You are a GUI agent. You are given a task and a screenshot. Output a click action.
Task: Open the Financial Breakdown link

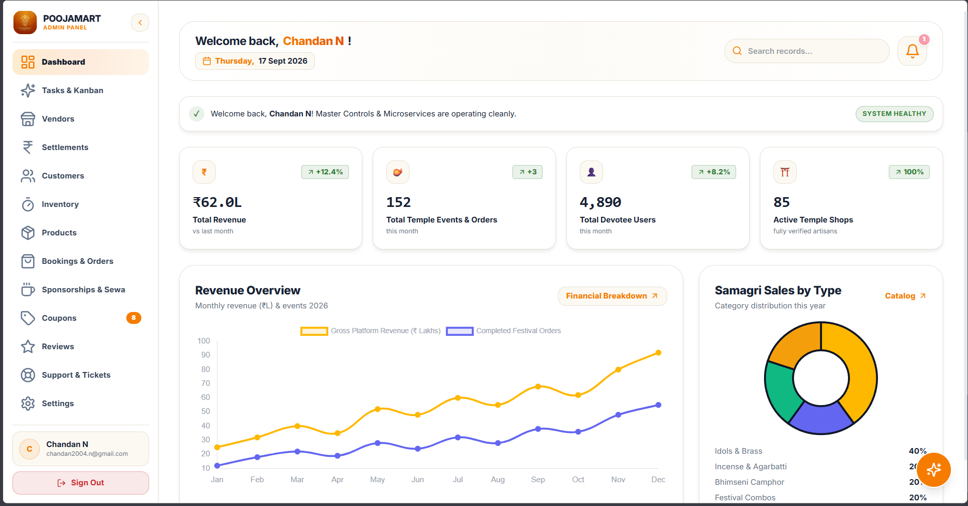point(612,296)
